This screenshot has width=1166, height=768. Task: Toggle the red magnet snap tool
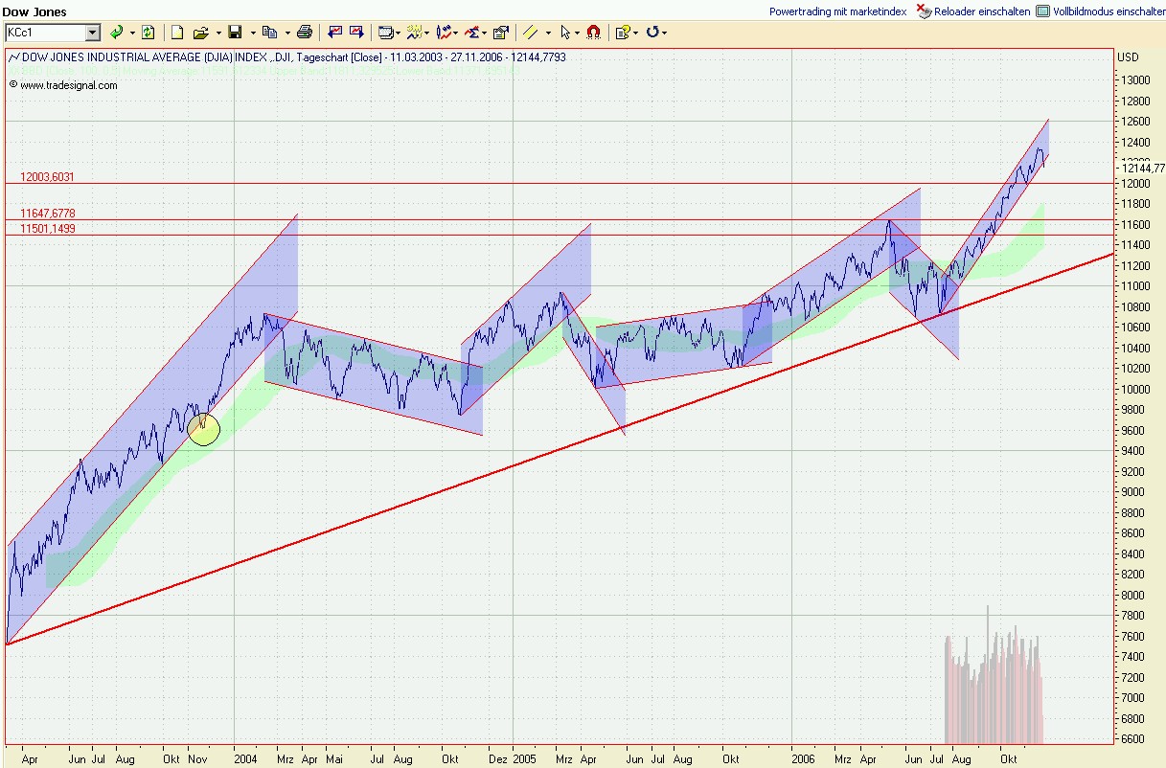[x=593, y=33]
